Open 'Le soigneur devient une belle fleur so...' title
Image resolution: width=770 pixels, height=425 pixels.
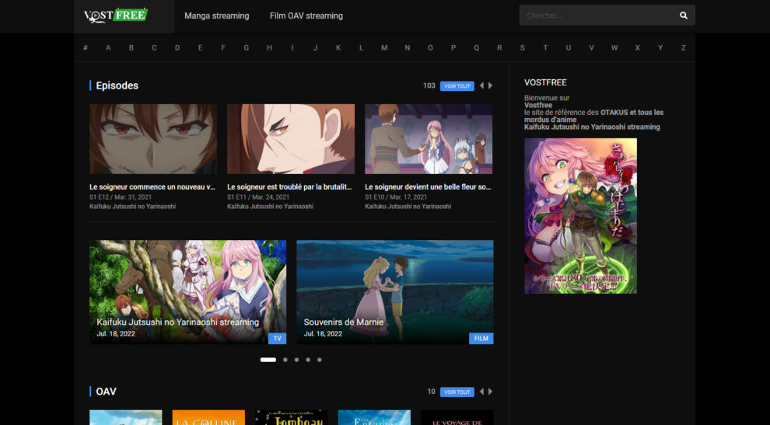428,187
